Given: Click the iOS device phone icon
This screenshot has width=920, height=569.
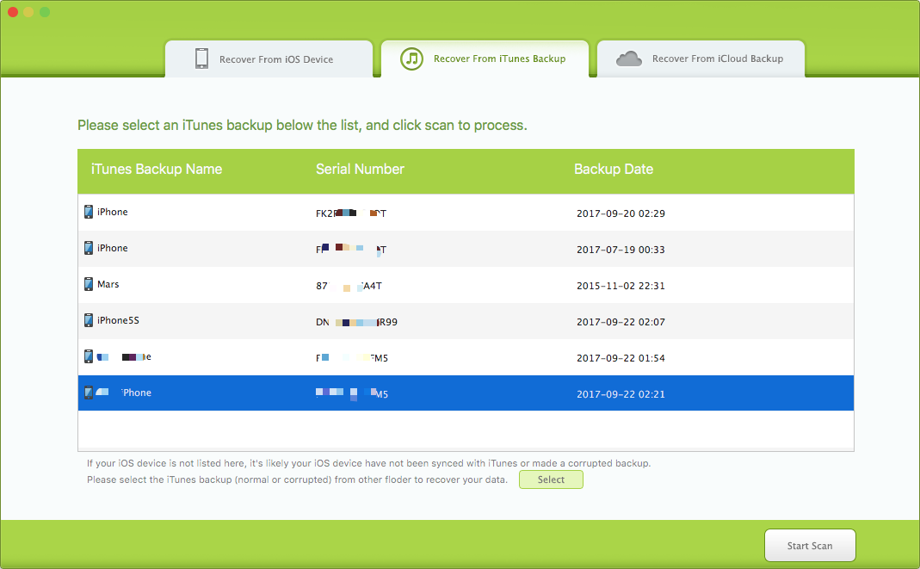Looking at the screenshot, I should pyautogui.click(x=202, y=59).
